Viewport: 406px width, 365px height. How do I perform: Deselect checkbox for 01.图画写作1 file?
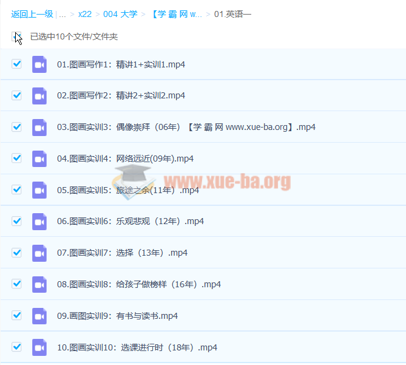coord(17,64)
